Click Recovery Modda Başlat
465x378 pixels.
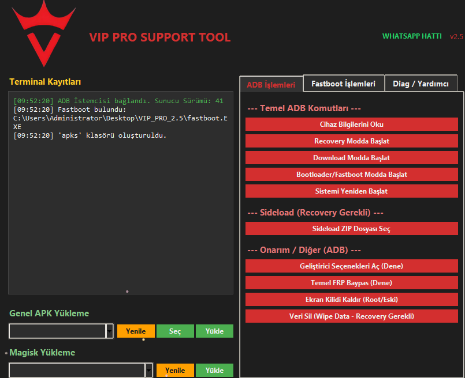351,141
